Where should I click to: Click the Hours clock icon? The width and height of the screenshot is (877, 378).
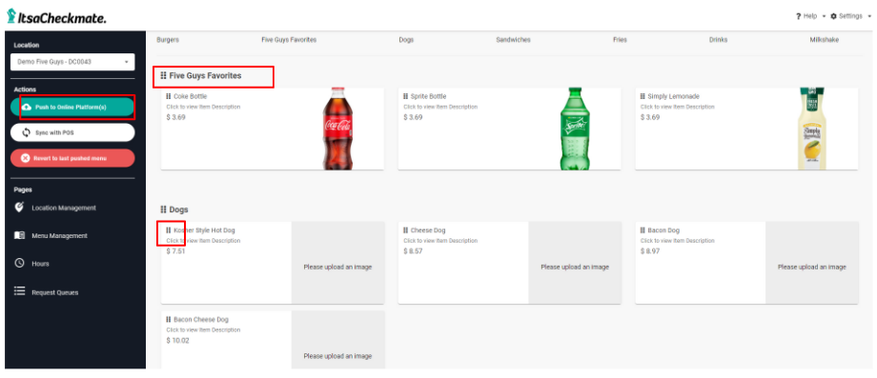[20, 263]
